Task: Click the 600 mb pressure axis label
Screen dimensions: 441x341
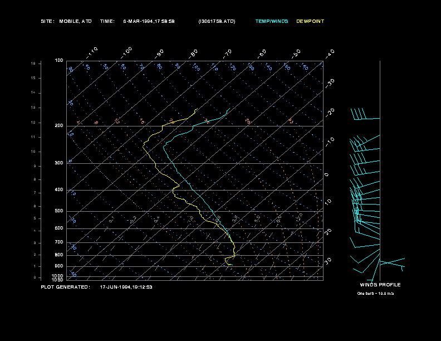Action: click(x=59, y=228)
